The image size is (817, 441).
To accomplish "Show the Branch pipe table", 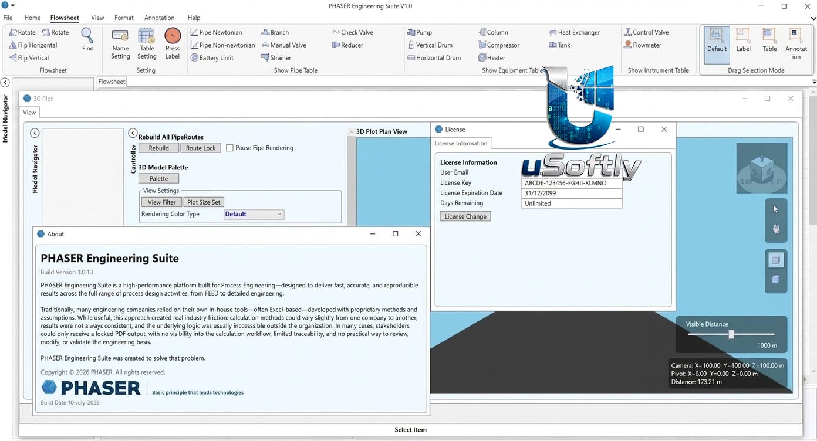I will 275,32.
